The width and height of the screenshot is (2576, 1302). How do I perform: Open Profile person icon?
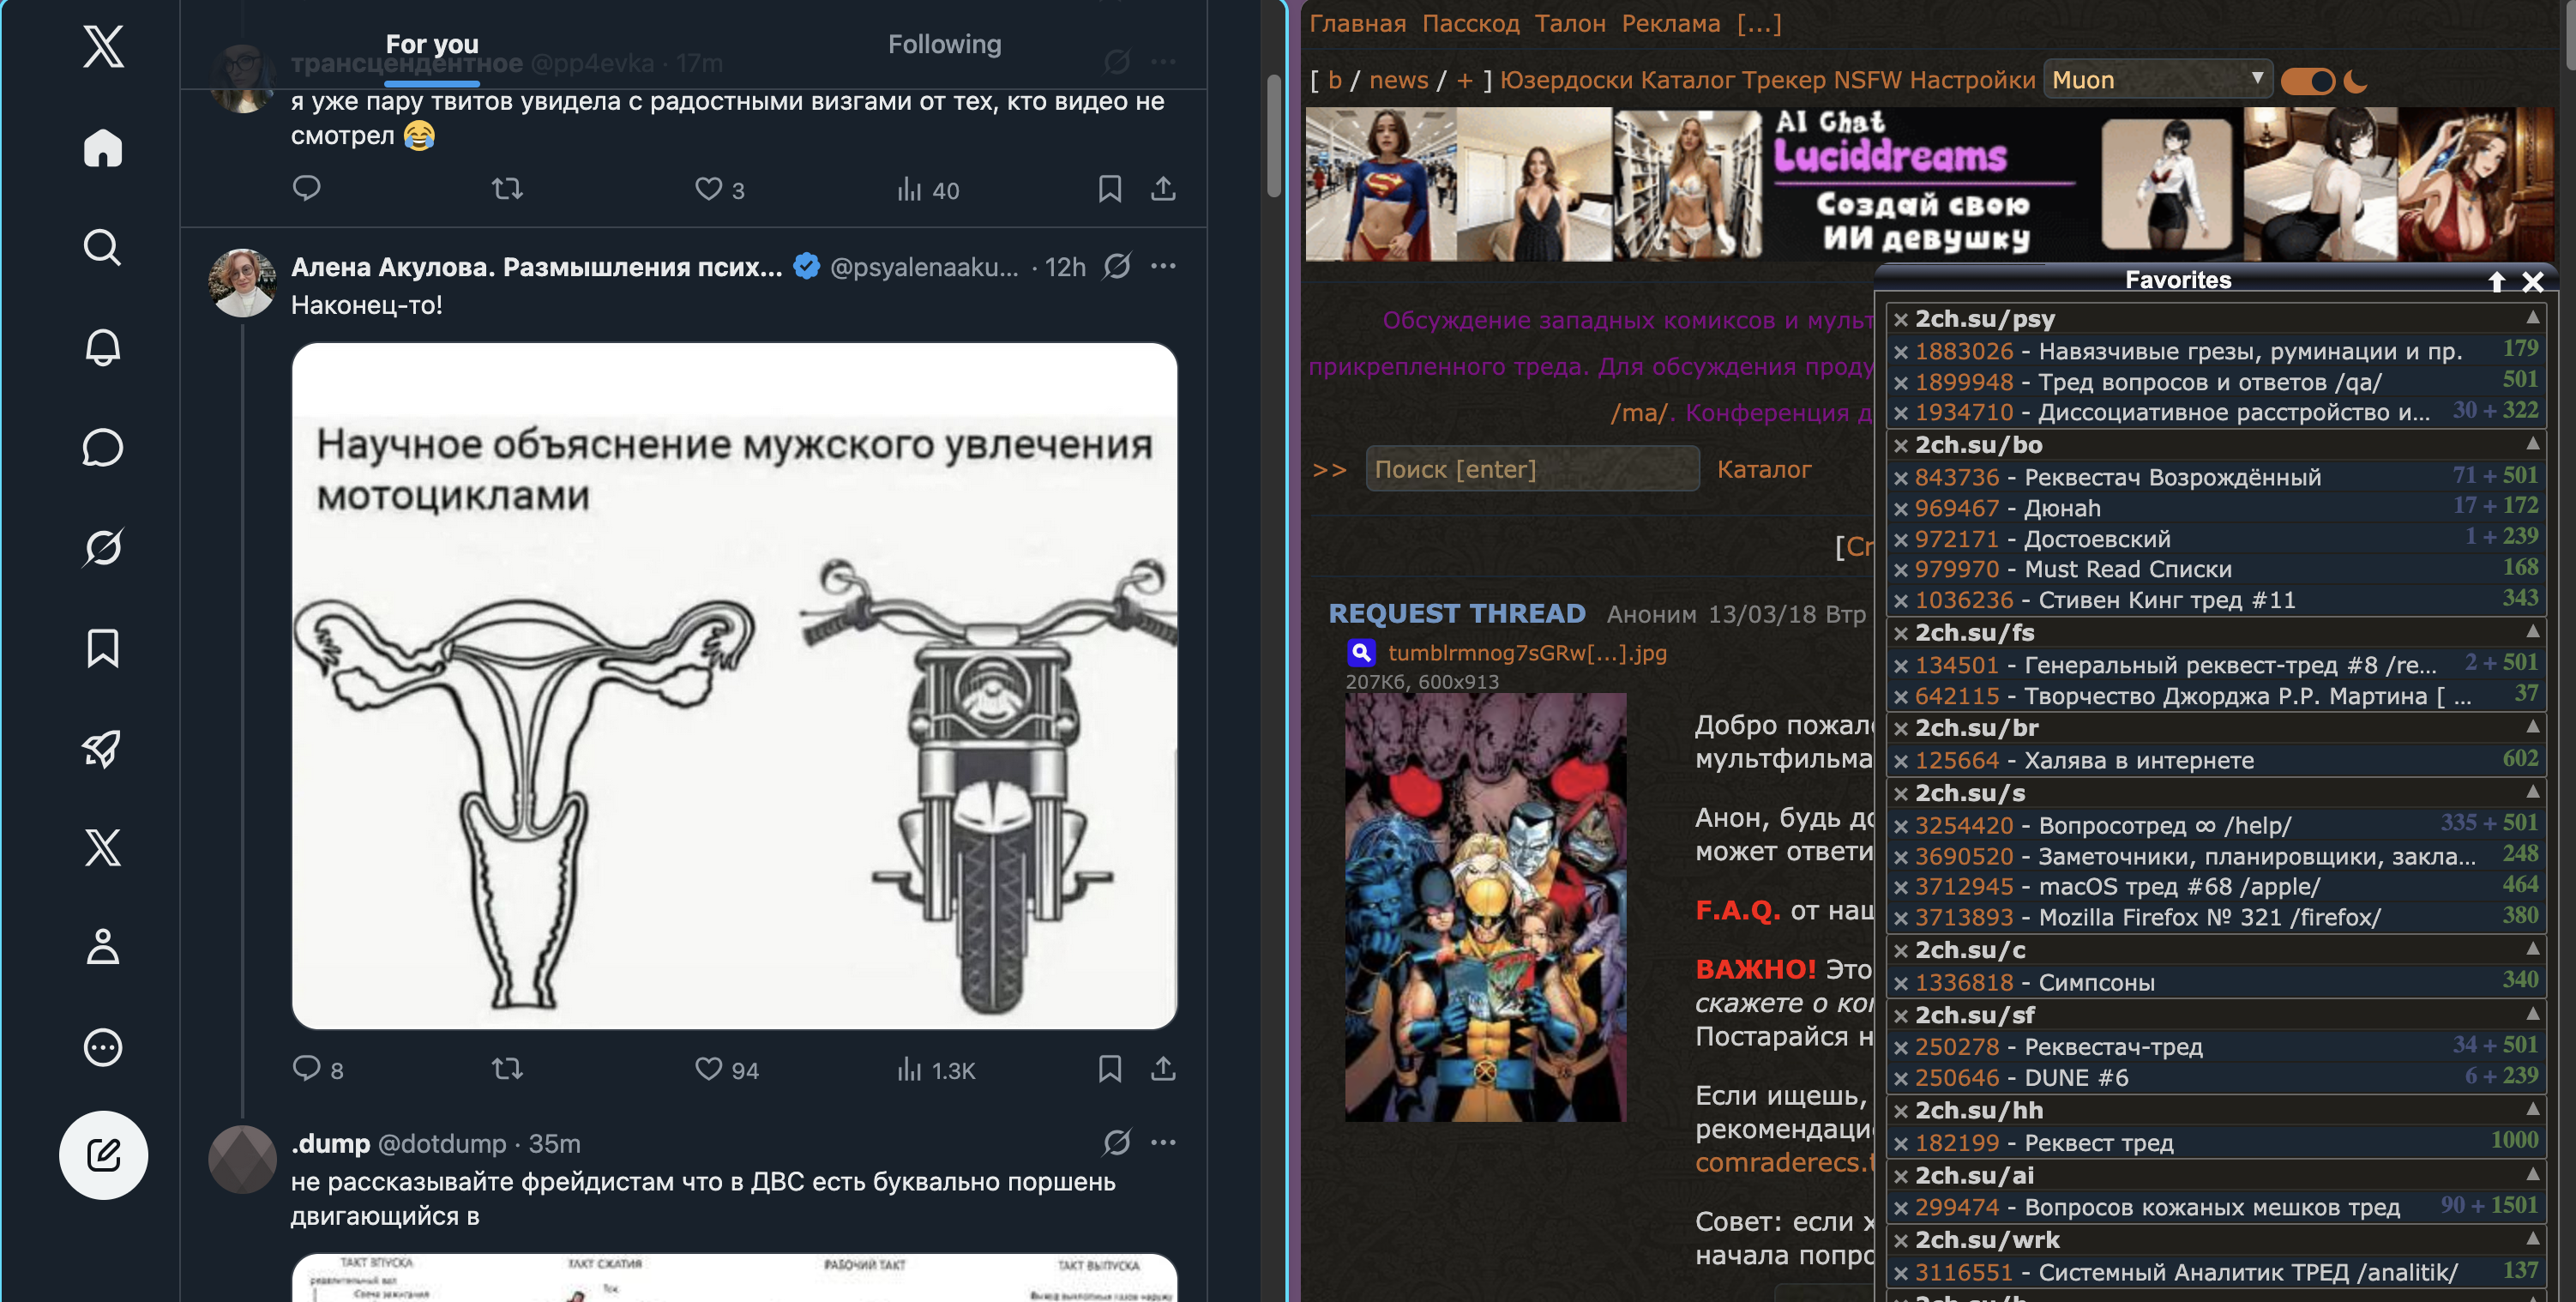click(x=103, y=946)
